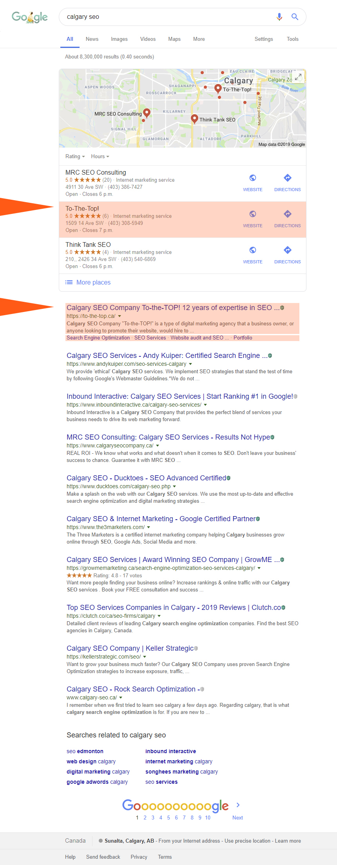Open the Hours filter dropdown

pos(100,156)
